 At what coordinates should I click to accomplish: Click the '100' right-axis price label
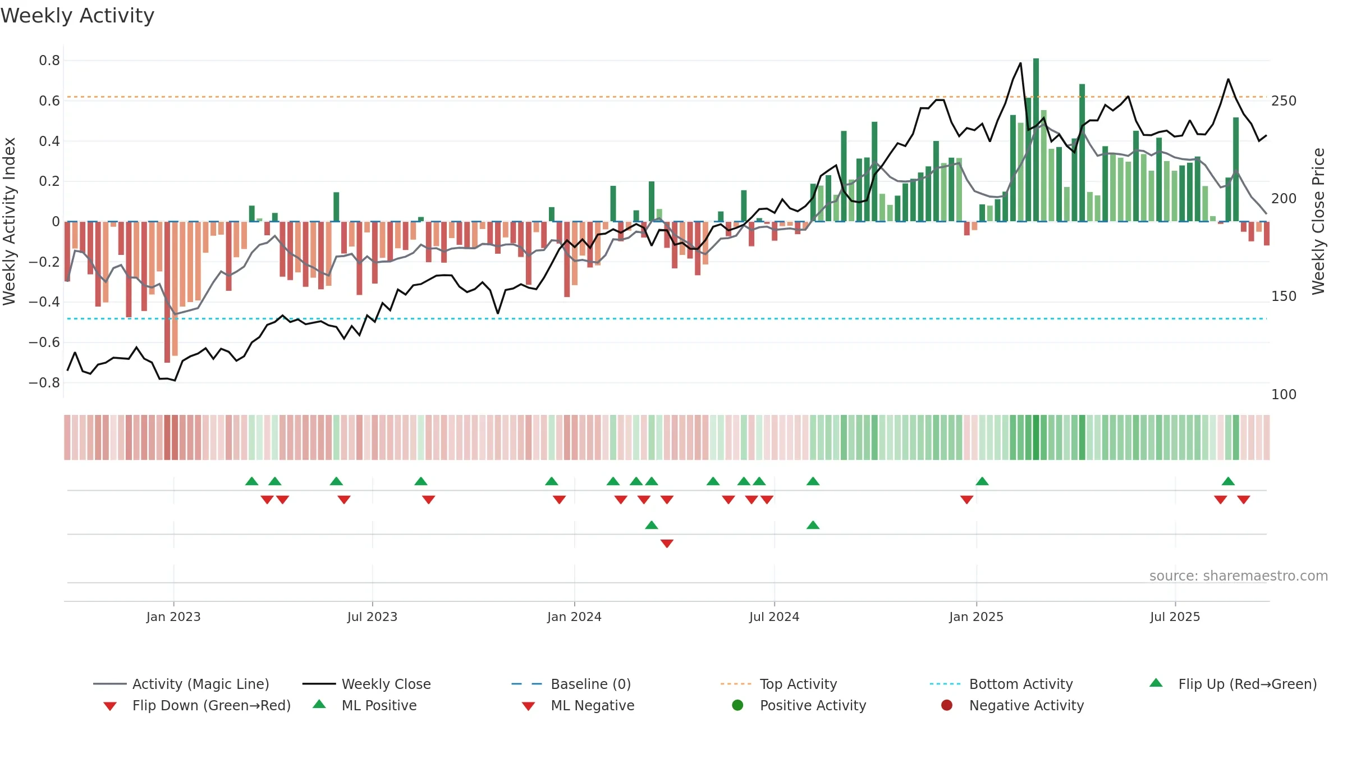(x=1284, y=395)
